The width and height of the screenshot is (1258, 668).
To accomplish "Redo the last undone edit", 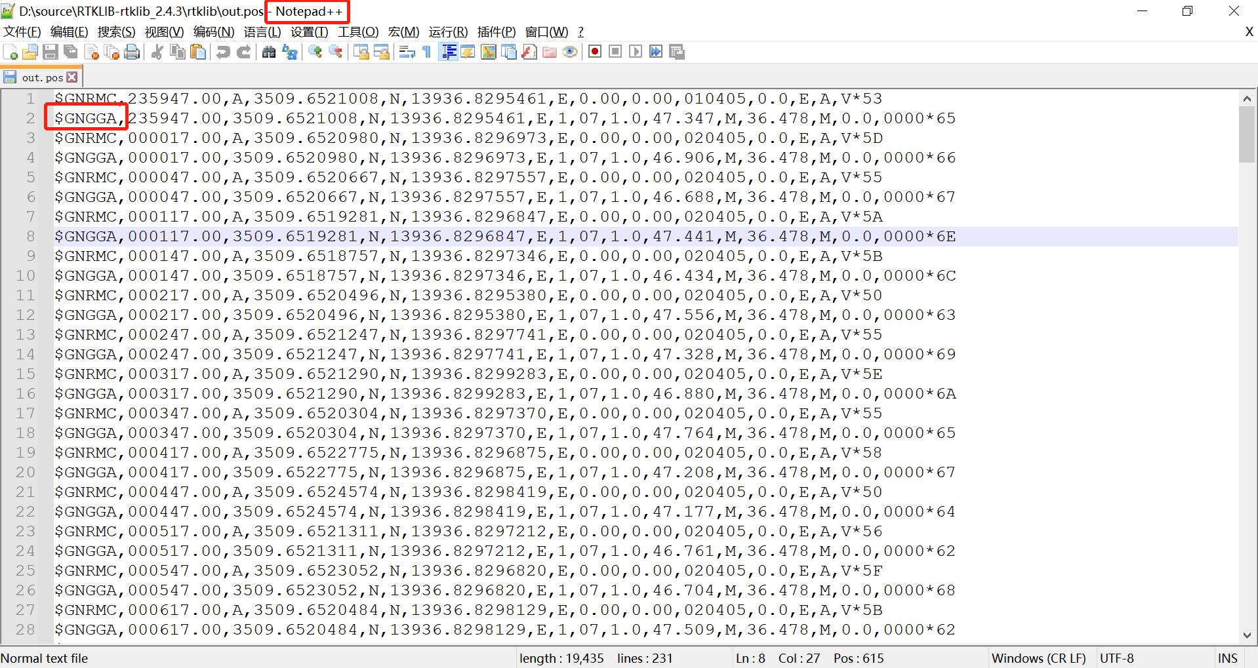I will pyautogui.click(x=244, y=52).
